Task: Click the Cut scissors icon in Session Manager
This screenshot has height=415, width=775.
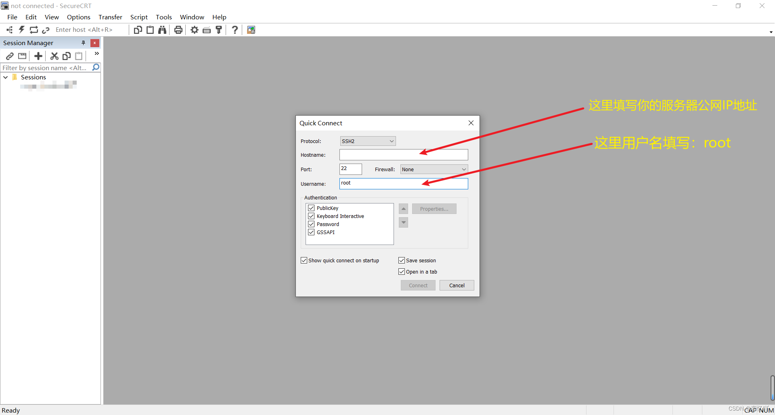Action: tap(54, 56)
